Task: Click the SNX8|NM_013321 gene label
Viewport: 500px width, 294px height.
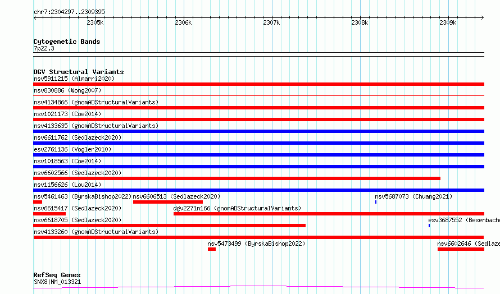Action: (x=57, y=282)
